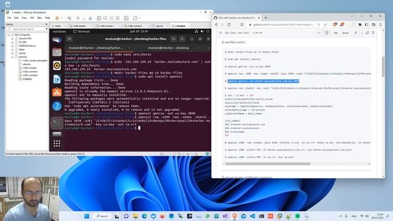The width and height of the screenshot is (393, 221).
Task: Open the Windows Start menu
Action: coord(87,216)
